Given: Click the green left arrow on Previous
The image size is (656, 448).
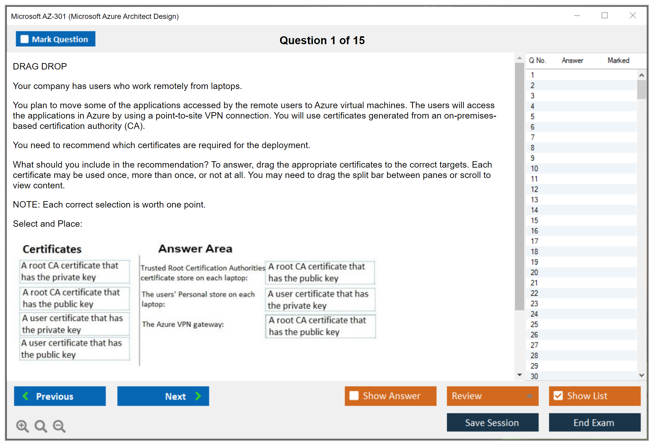Looking at the screenshot, I should (26, 396).
